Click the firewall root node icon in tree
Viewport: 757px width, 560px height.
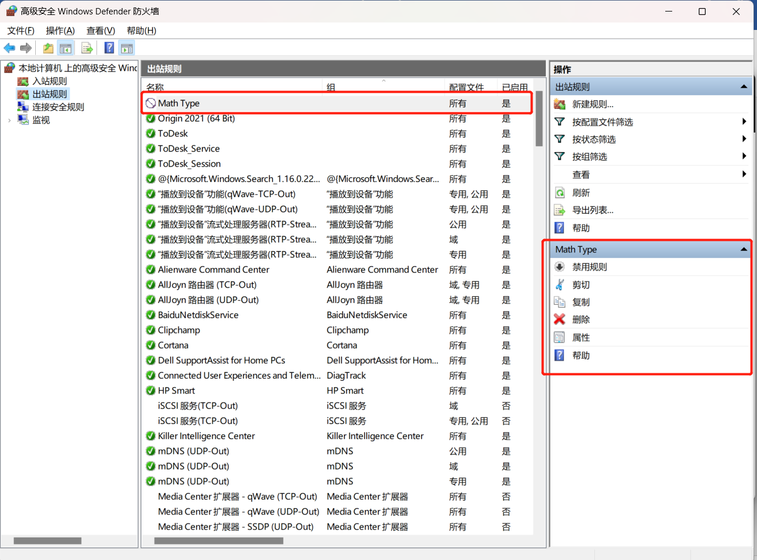coord(10,68)
